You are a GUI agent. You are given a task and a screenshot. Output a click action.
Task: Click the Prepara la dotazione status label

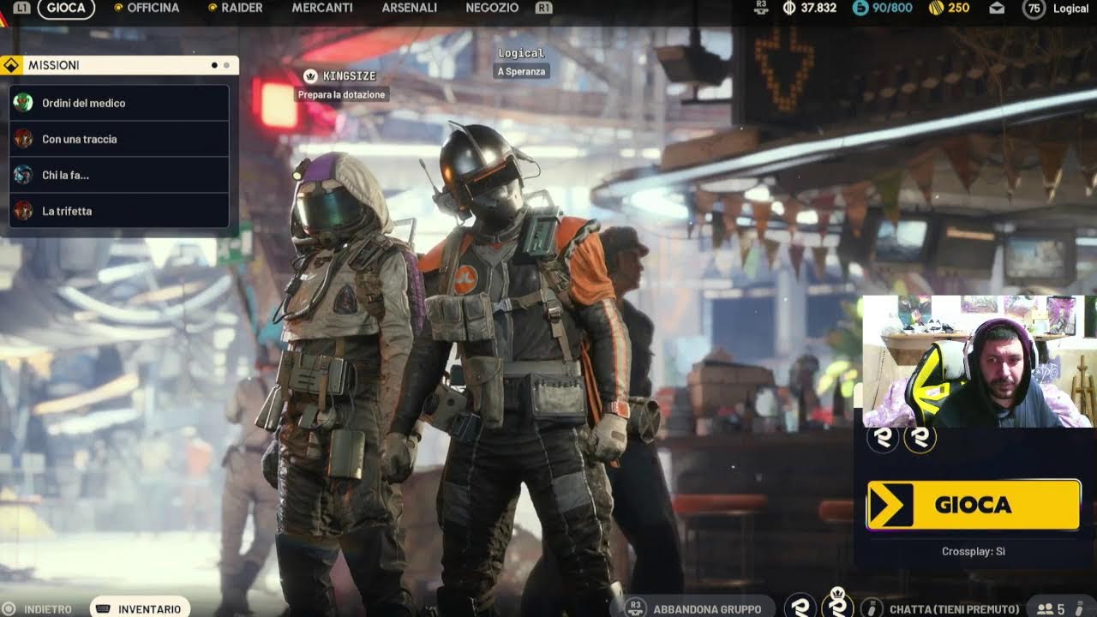coord(341,94)
